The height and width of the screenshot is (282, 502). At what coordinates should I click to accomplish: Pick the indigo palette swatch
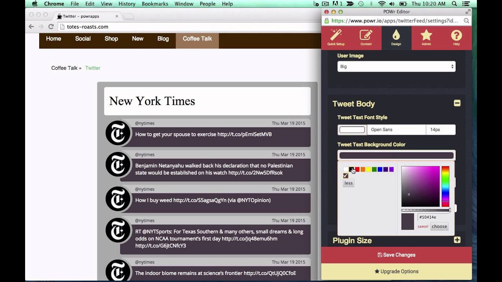click(x=386, y=169)
